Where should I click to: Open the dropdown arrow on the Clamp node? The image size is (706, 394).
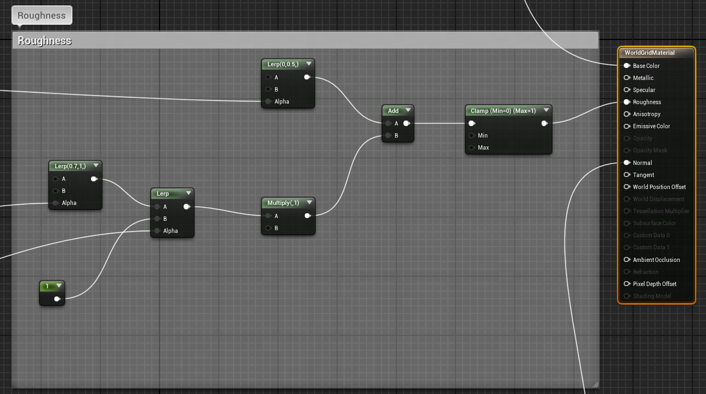coord(546,110)
